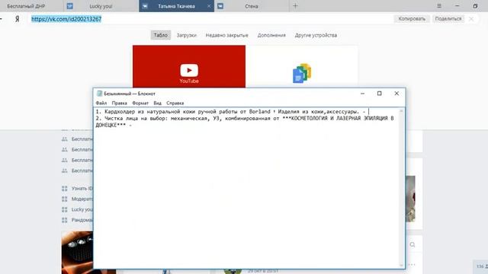Click the VK favicon on Стена tab
This screenshot has width=488, height=274.
tap(220, 6)
